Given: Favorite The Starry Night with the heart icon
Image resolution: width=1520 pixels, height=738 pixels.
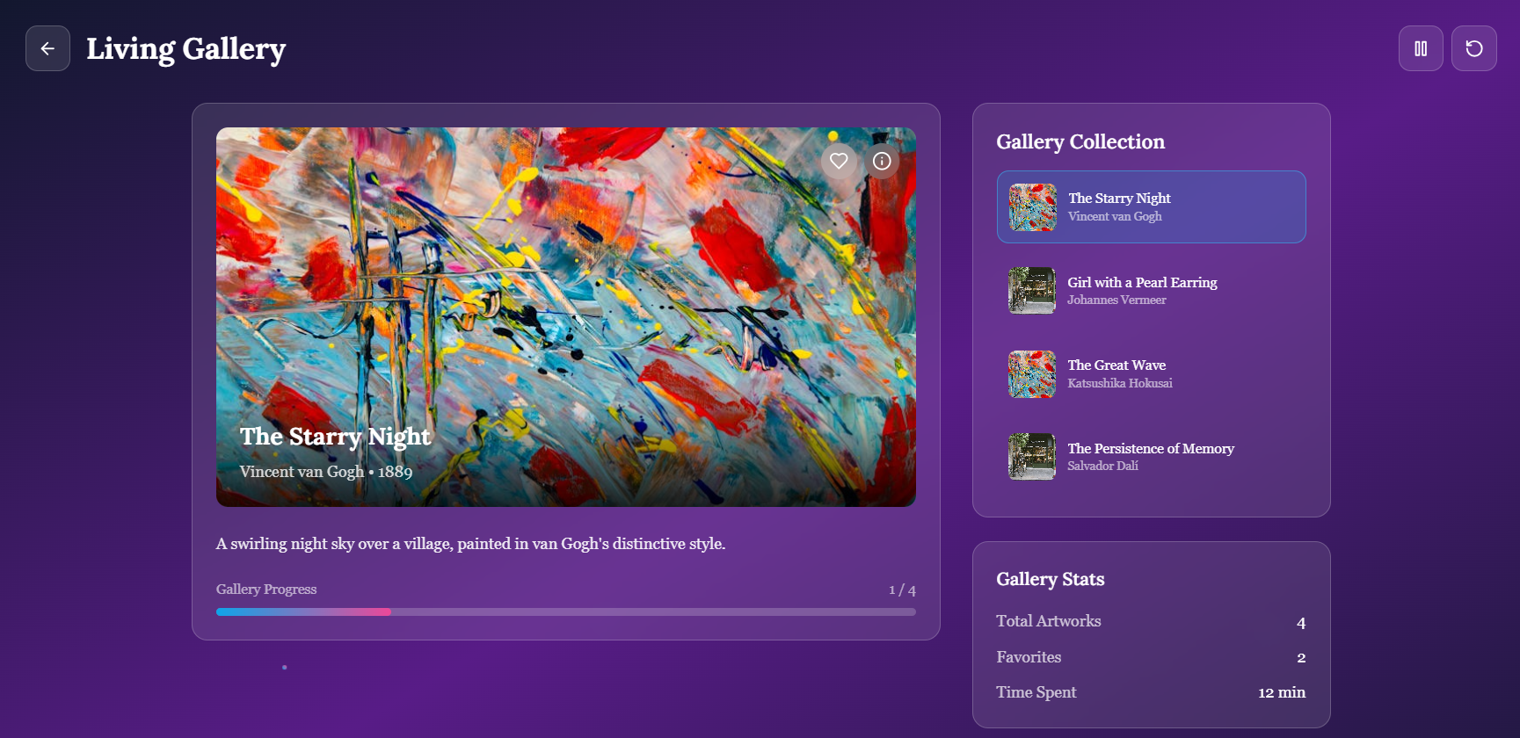Looking at the screenshot, I should tap(839, 161).
